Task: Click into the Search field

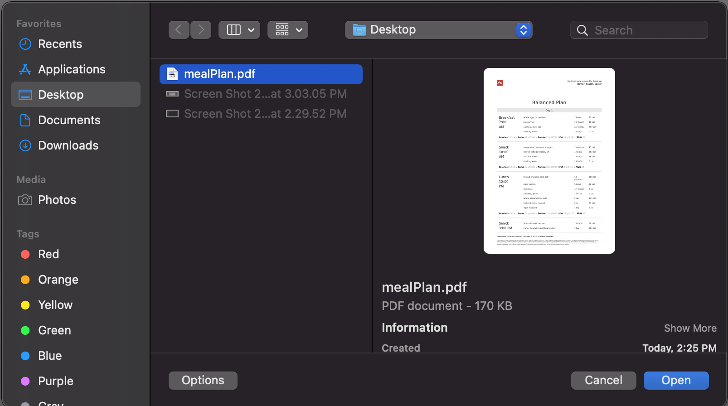Action: tap(639, 30)
